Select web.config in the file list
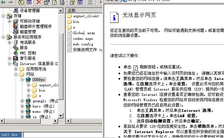Image resolution: width=224 pixels, height=138 pixels. click(x=83, y=44)
